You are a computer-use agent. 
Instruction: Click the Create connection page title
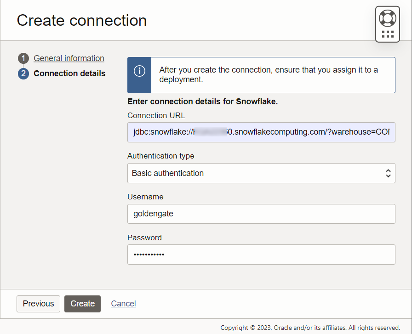[81, 20]
